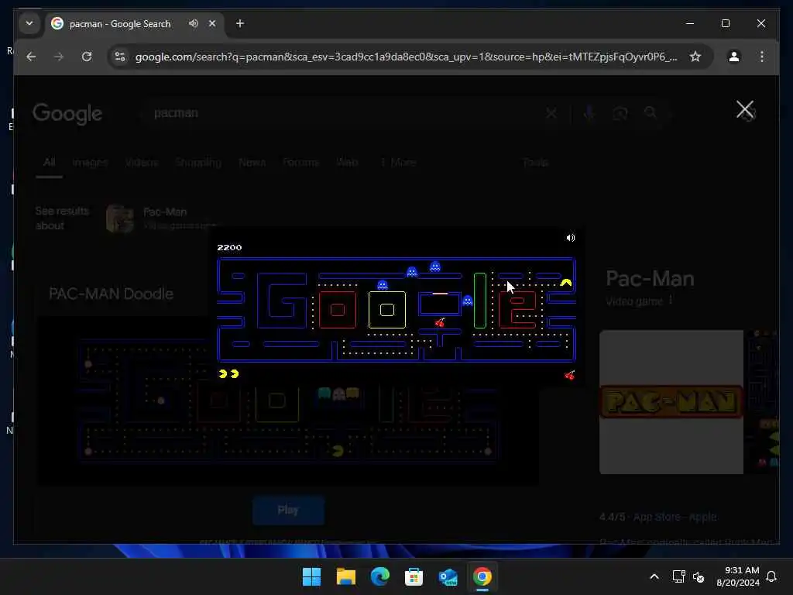Click the PAC-MAN logo image thumbnail

[671, 402]
